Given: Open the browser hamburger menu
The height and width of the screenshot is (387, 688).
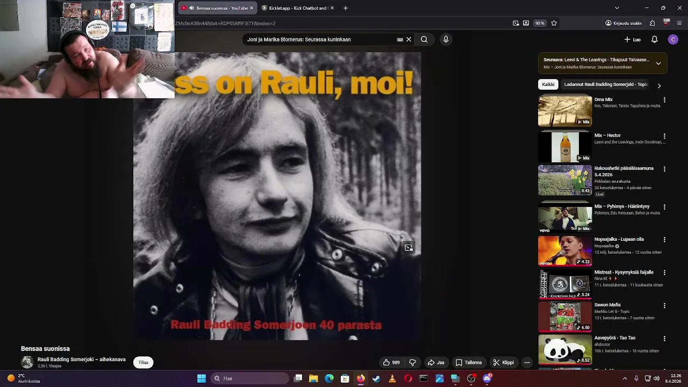Looking at the screenshot, I should (679, 23).
